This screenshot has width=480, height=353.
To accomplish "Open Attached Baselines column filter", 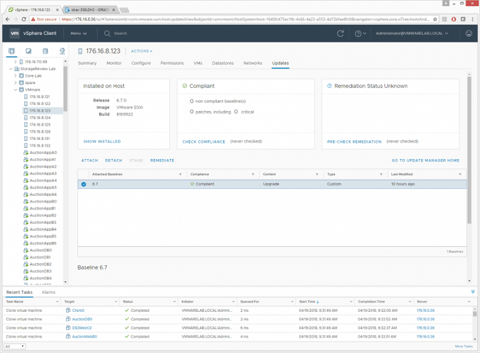I will 180,174.
